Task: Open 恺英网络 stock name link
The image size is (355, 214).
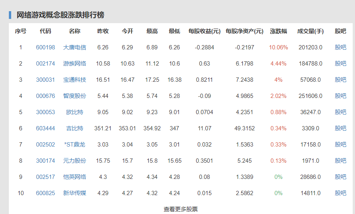Action: tap(74, 177)
